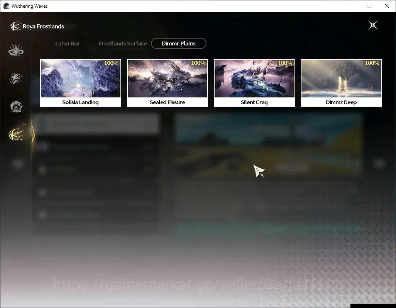Screen dimensions: 396x308
Task: Select the third region emblem in the sidebar
Action: click(16, 107)
